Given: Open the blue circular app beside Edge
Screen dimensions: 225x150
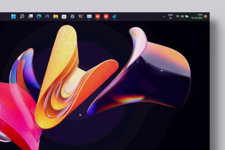Looking at the screenshot, I should [x=47, y=17].
